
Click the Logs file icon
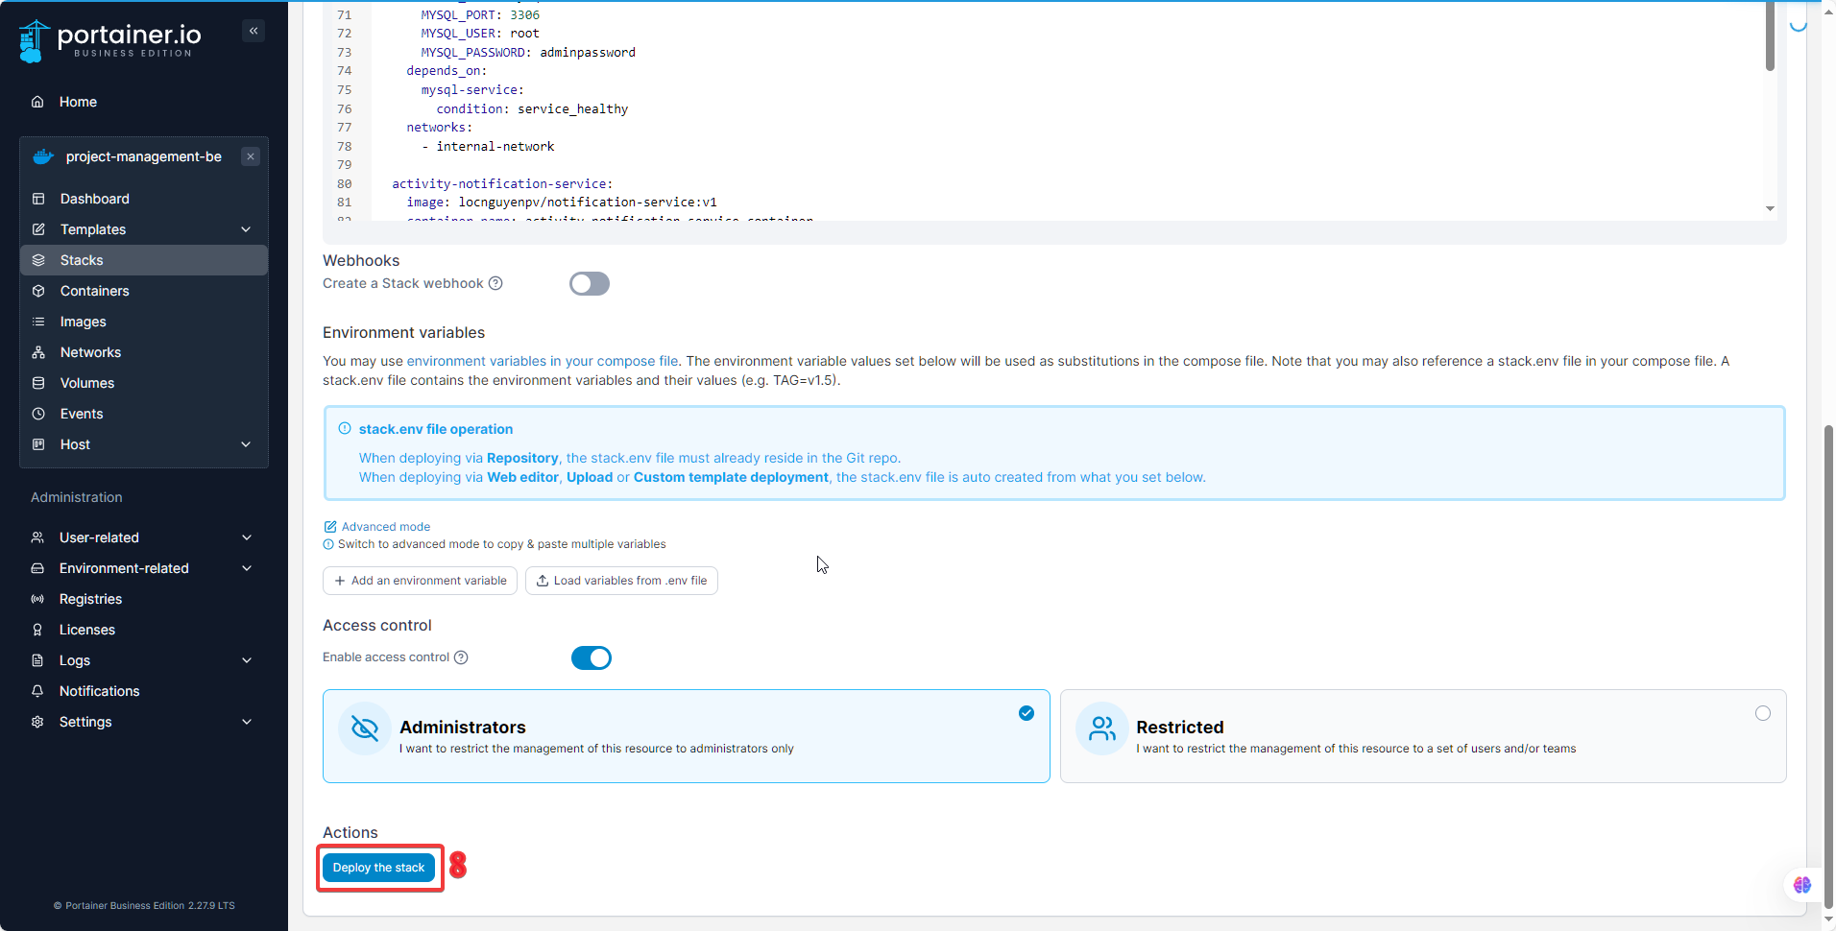(37, 660)
